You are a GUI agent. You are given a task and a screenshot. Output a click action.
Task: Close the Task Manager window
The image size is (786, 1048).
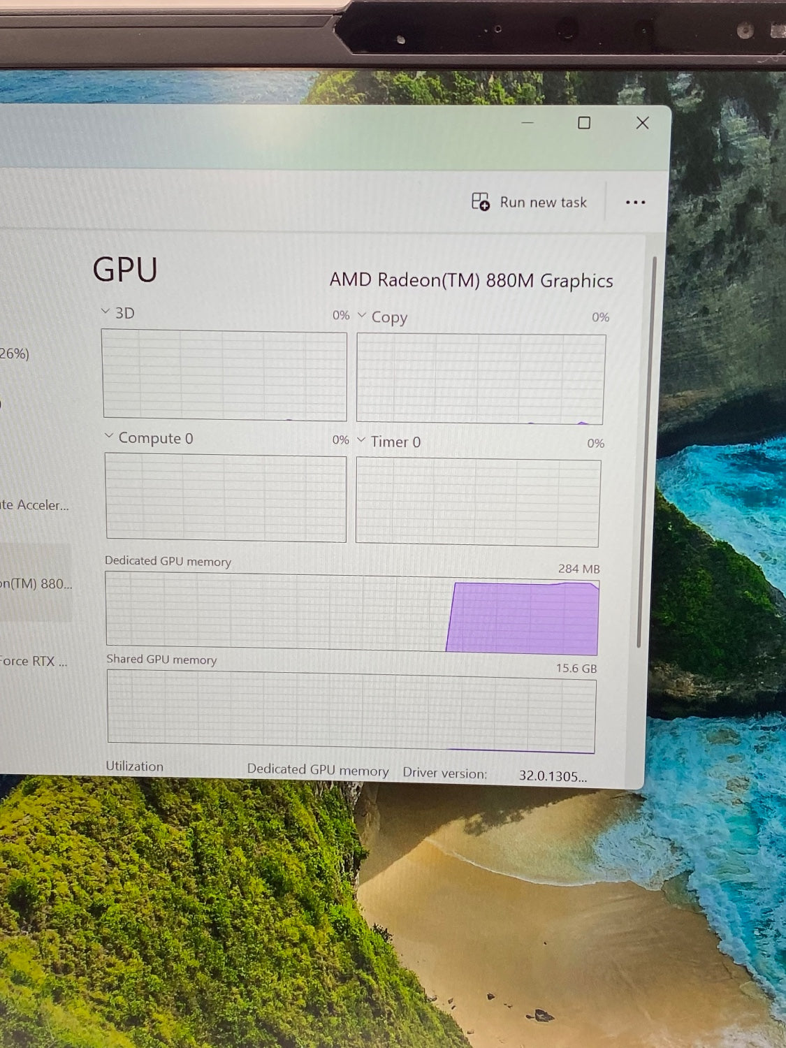(642, 123)
